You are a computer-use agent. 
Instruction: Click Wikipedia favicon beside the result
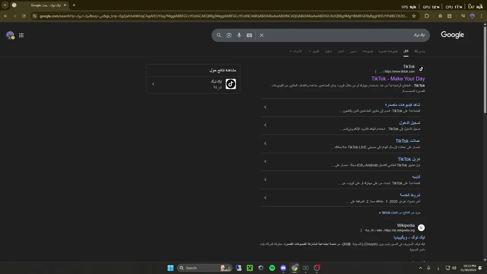click(421, 228)
